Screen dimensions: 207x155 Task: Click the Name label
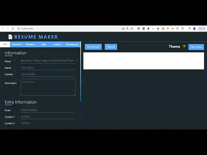coord(8,68)
